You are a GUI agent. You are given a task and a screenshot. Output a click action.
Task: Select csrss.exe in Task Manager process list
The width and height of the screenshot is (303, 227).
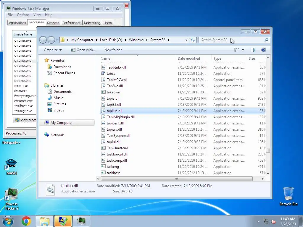coord(24,86)
